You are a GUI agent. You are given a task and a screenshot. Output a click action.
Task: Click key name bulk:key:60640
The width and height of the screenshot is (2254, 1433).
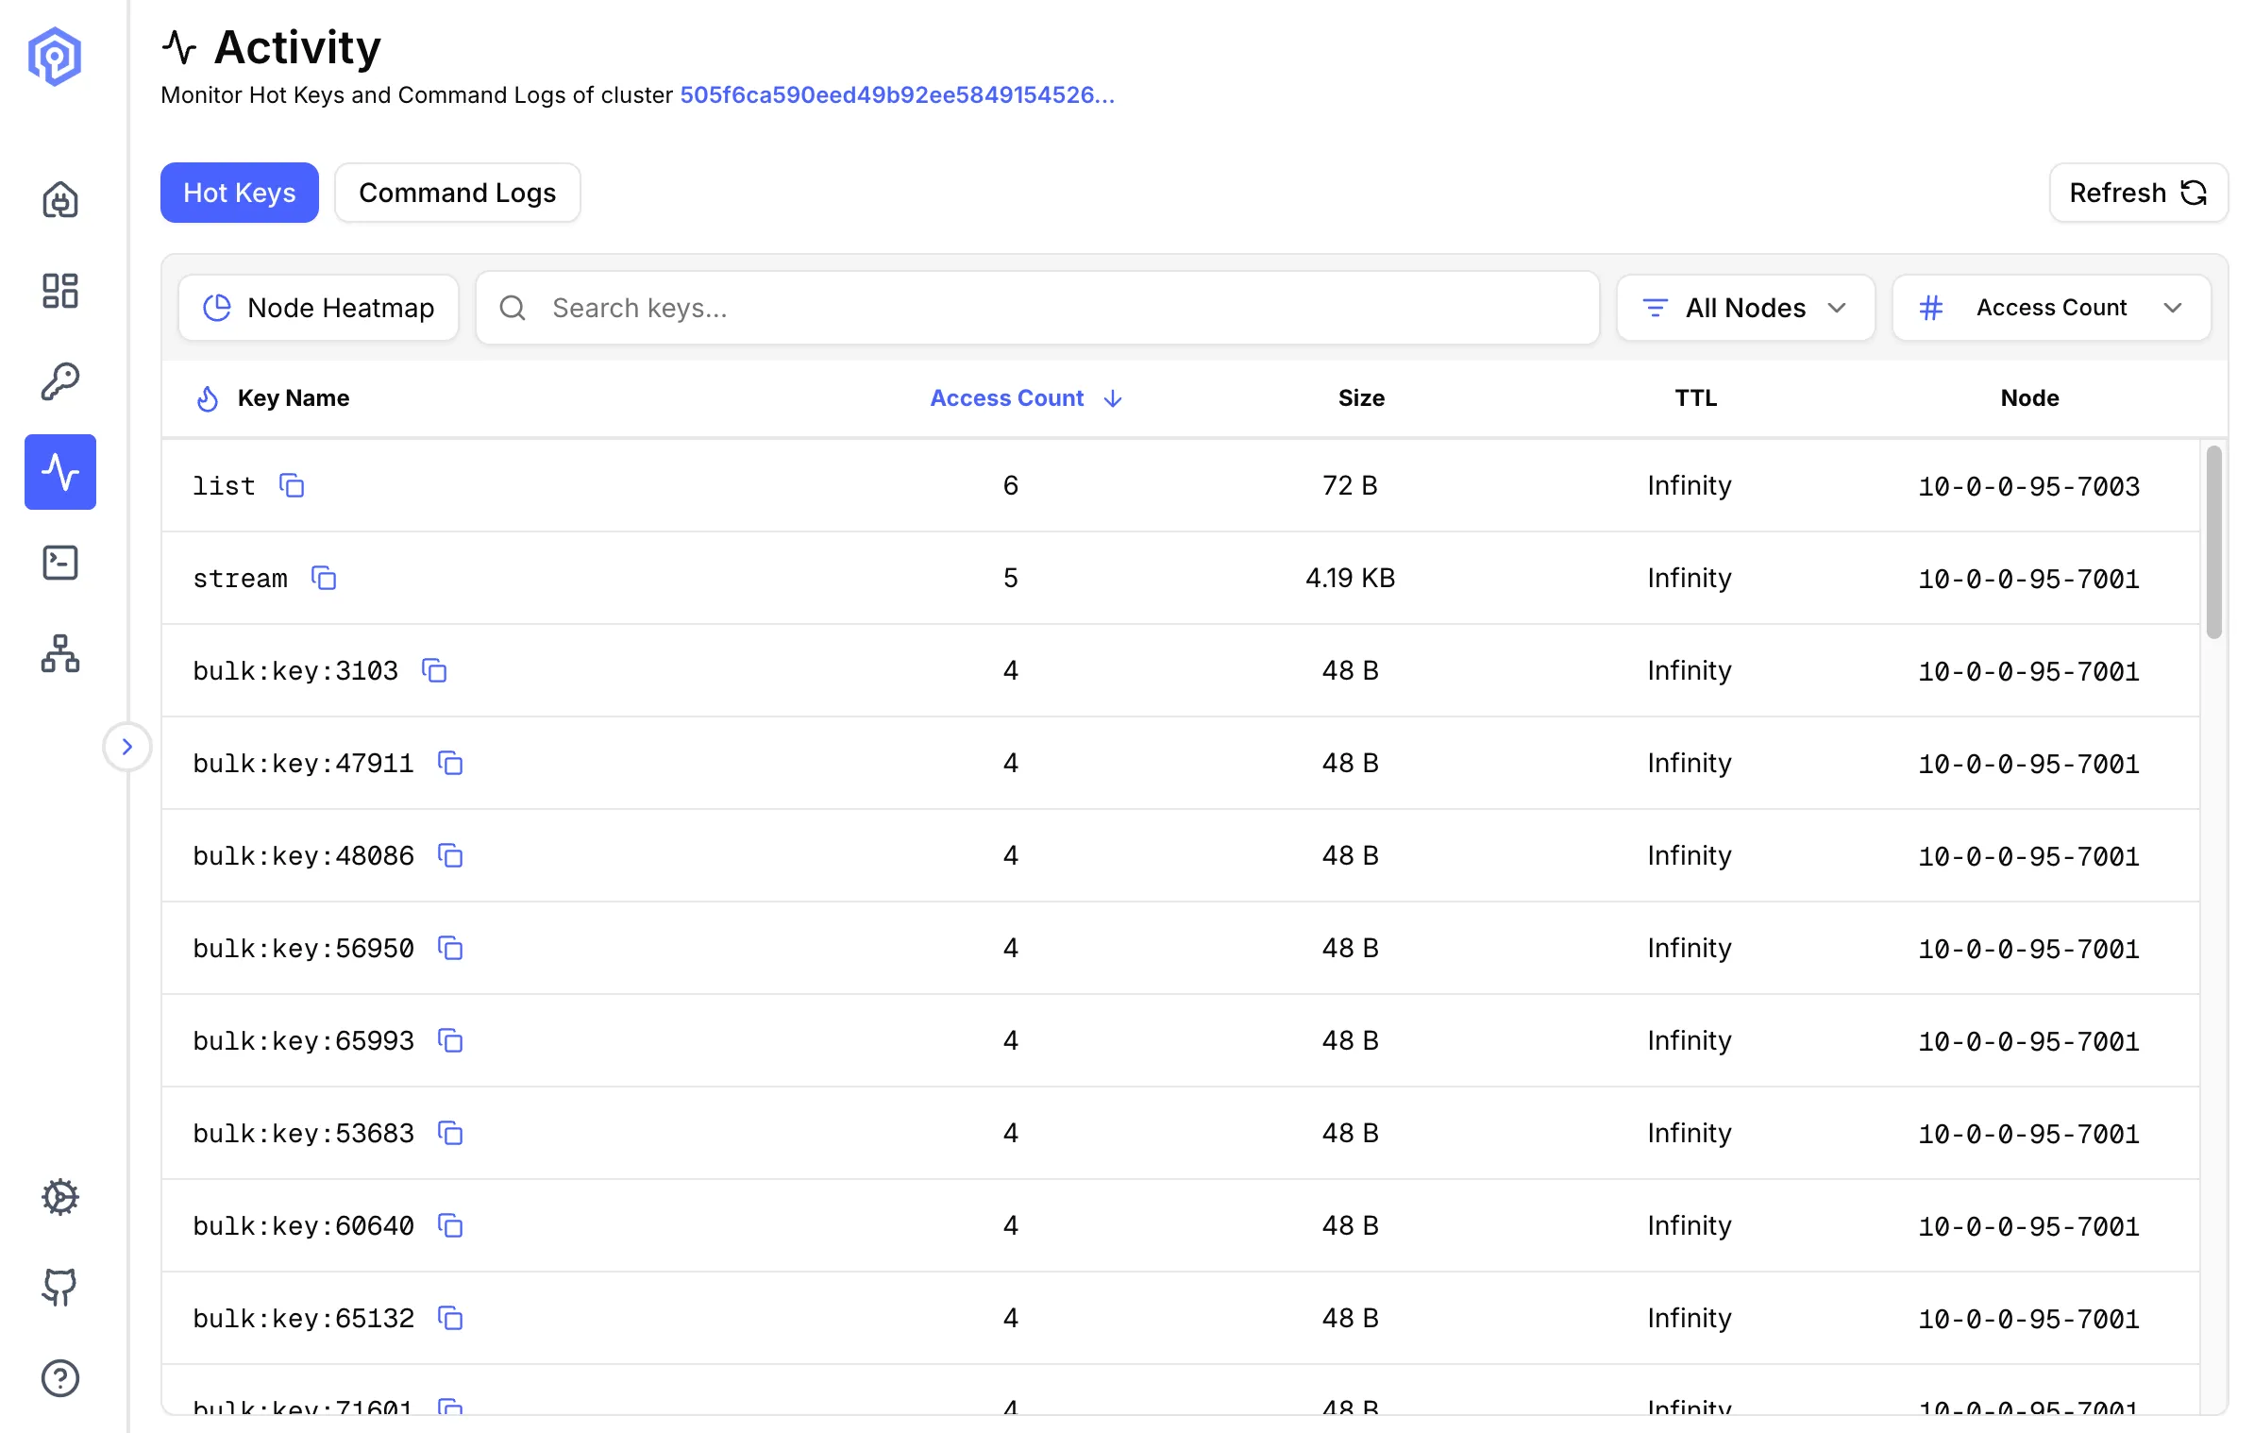tap(303, 1225)
